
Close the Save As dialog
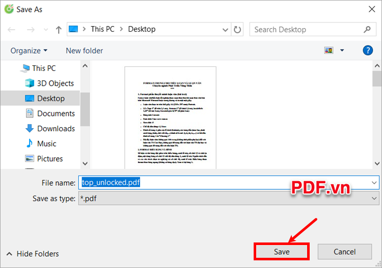tap(372, 9)
